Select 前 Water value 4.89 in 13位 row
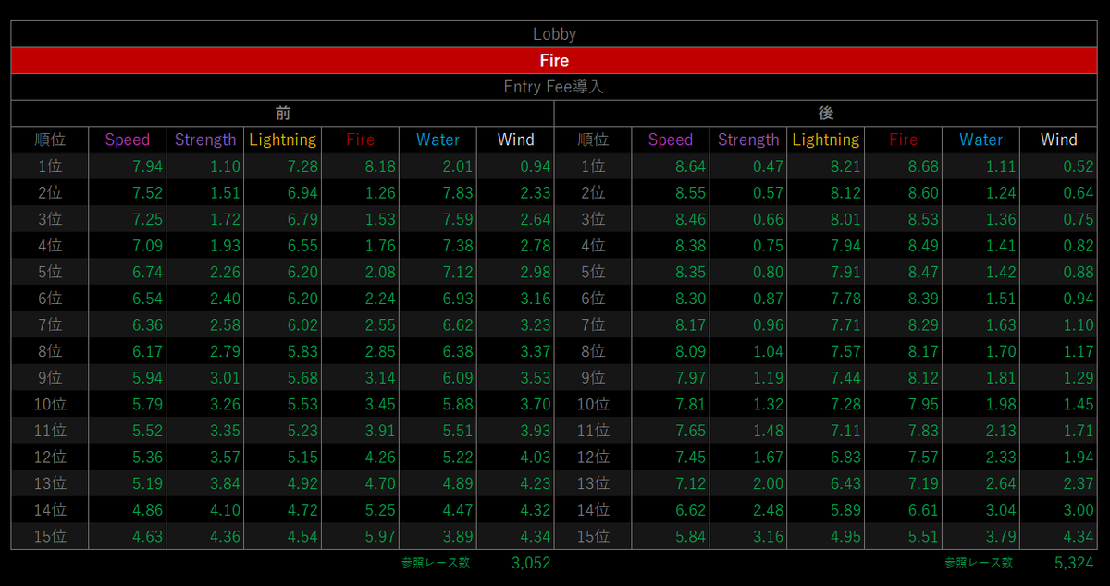 [457, 483]
